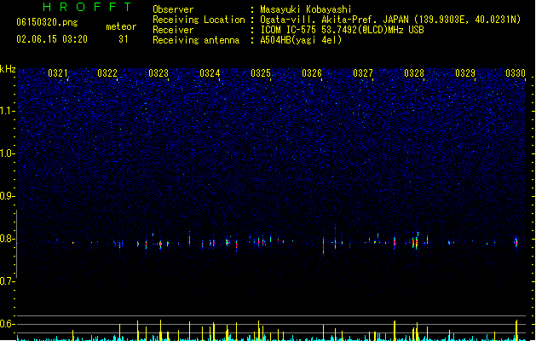Click the 0328 time marker
This screenshot has width=536, height=341.
click(x=414, y=73)
